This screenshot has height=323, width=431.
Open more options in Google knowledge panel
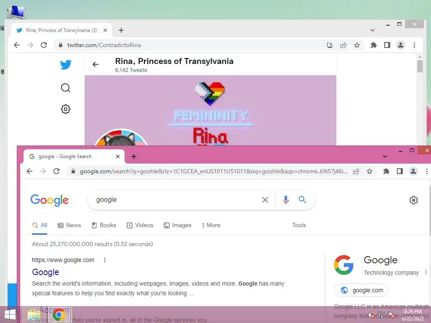(426, 272)
